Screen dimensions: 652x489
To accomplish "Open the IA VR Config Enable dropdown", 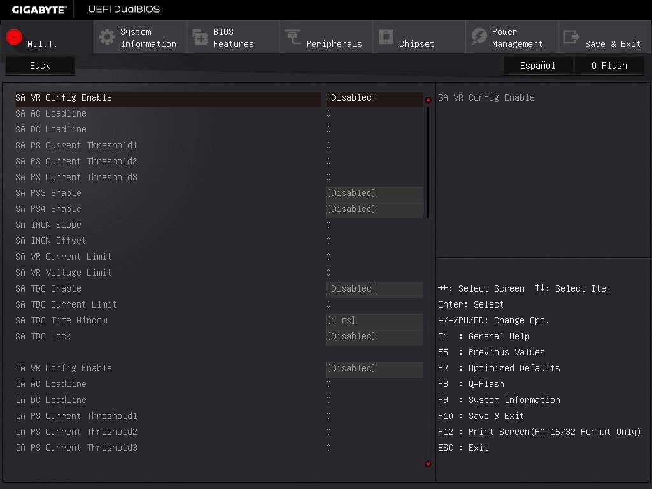I will click(x=374, y=369).
